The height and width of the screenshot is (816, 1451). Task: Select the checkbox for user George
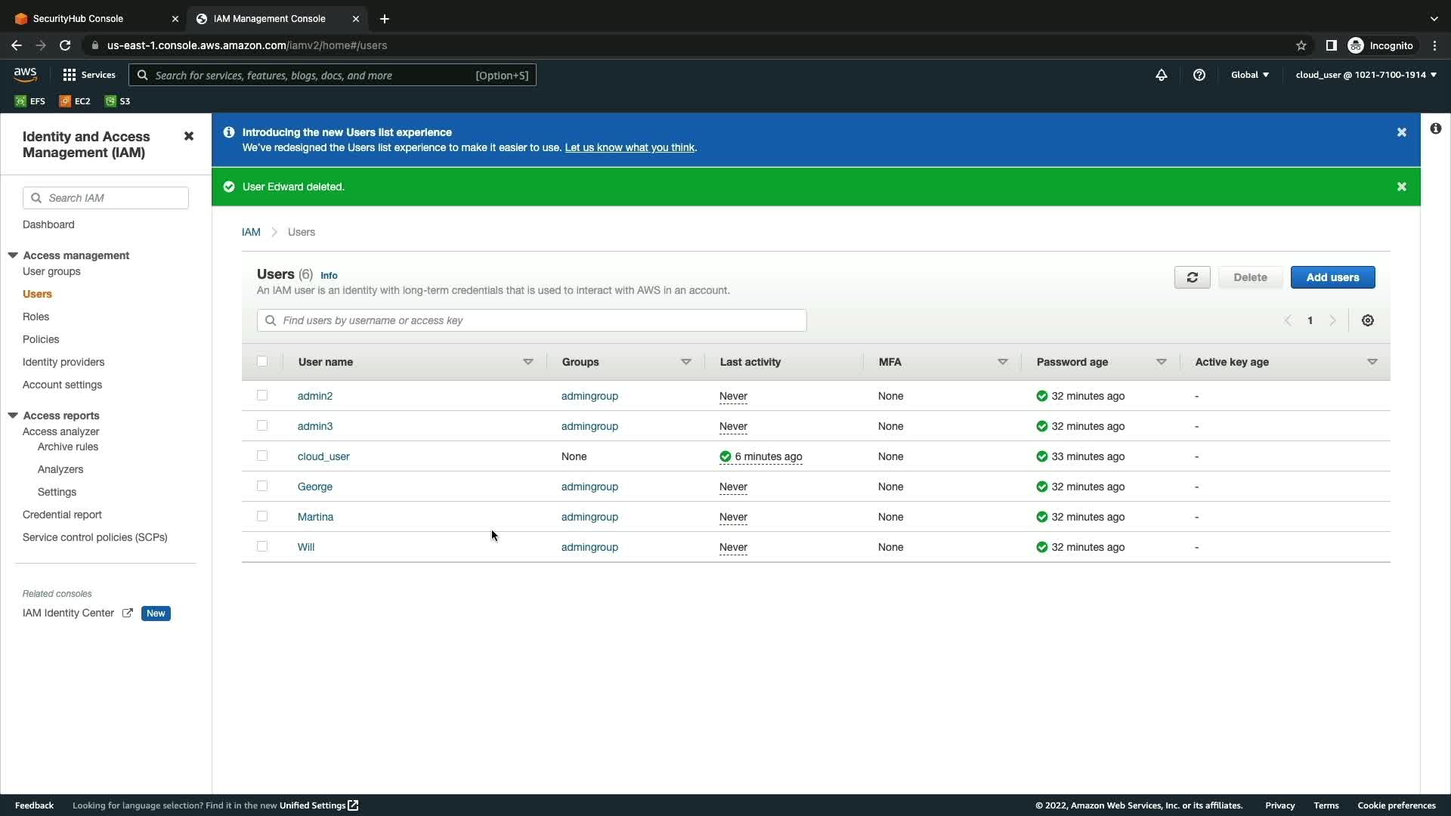(262, 486)
